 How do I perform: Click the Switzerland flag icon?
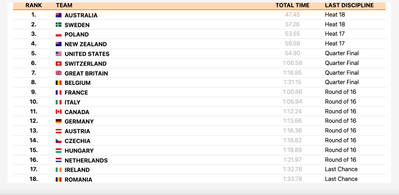(59, 63)
